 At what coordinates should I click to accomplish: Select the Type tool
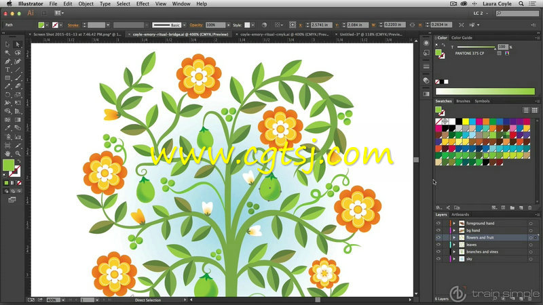pos(7,70)
